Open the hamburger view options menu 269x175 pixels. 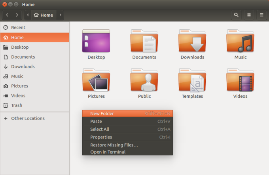tap(261, 15)
